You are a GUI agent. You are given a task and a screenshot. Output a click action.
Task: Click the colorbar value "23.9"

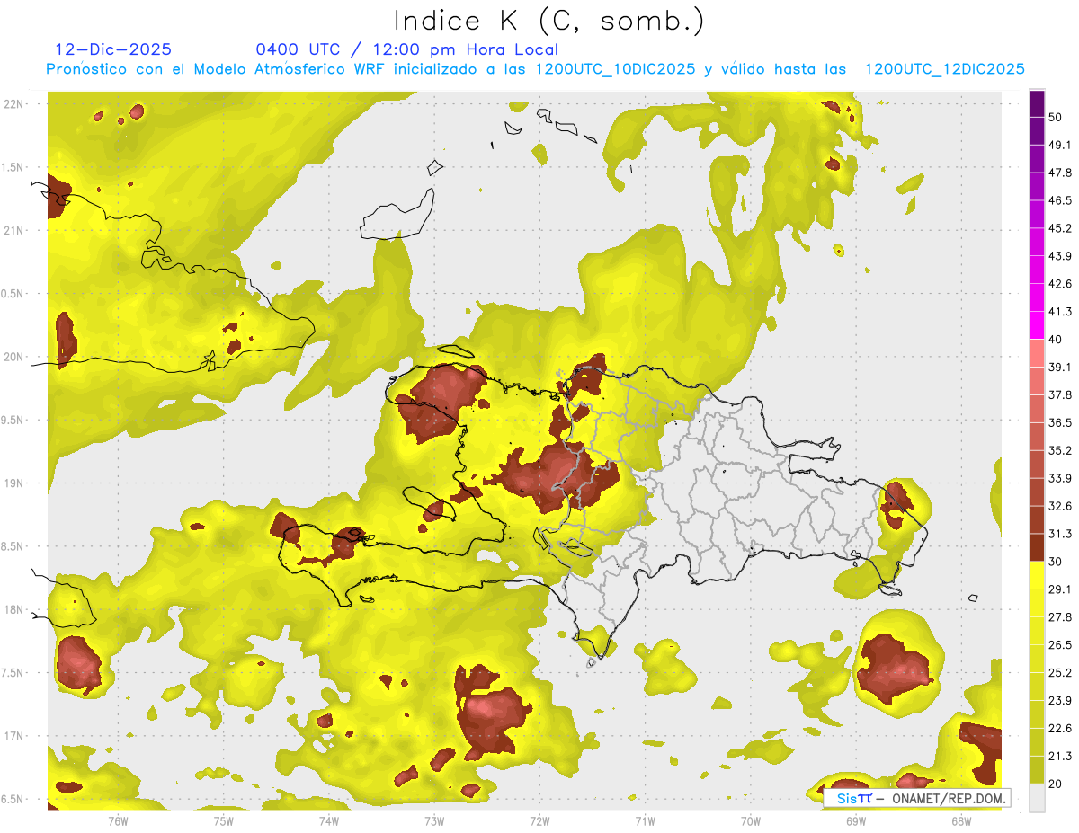(x=1060, y=700)
